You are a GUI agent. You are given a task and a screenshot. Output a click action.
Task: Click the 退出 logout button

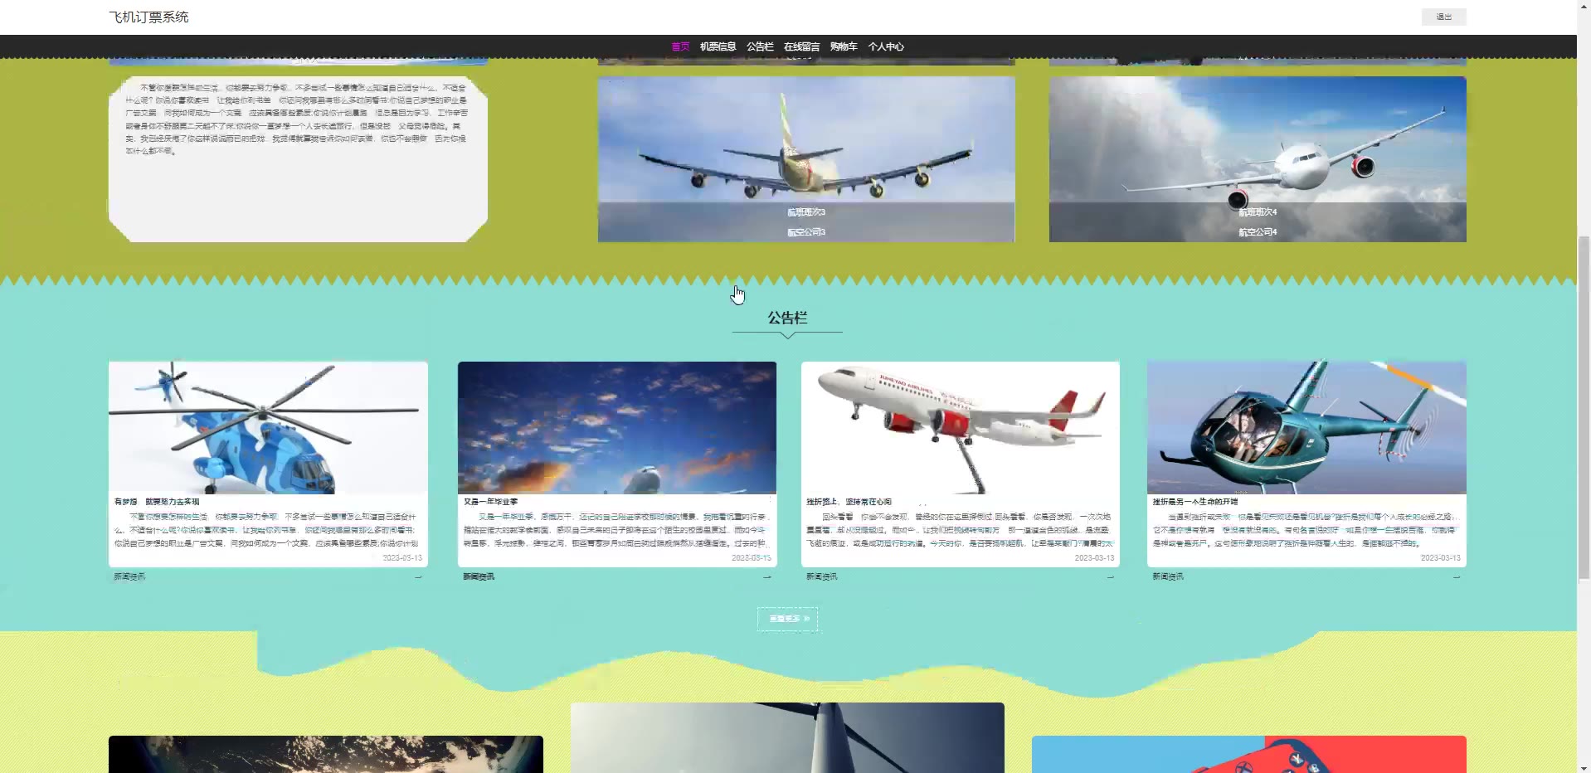pyautogui.click(x=1443, y=17)
